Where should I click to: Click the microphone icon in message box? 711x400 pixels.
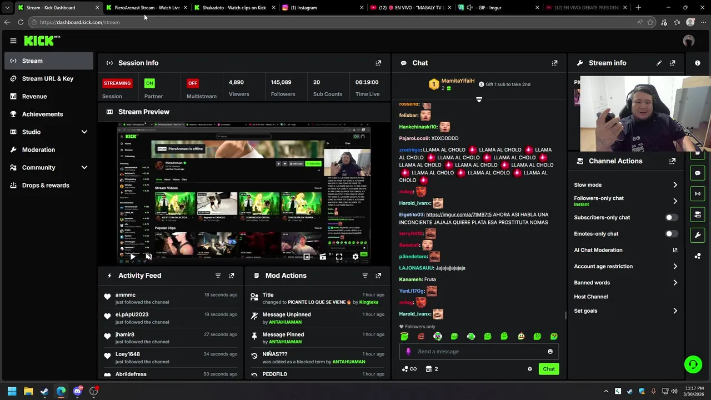point(408,351)
